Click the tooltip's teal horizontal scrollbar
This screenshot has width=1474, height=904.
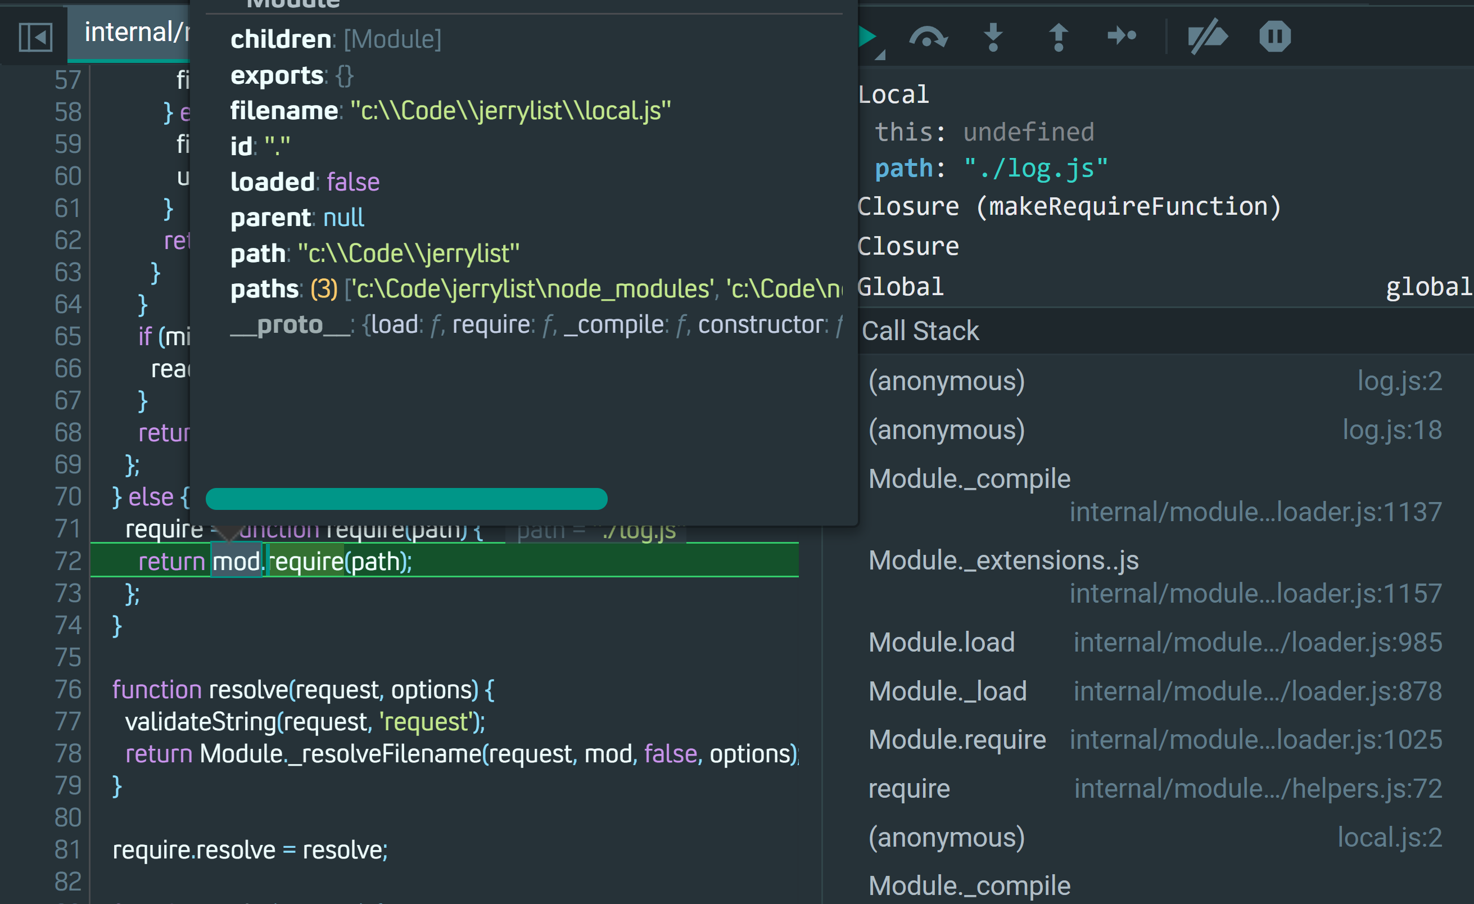pyautogui.click(x=406, y=498)
